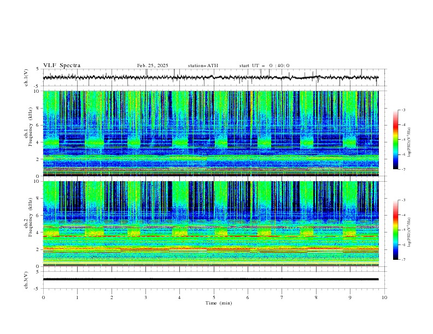Image resolution: width=433 pixels, height=334 pixels.
Task: Click the ch.1 spectrogram panel
Action: coord(210,133)
